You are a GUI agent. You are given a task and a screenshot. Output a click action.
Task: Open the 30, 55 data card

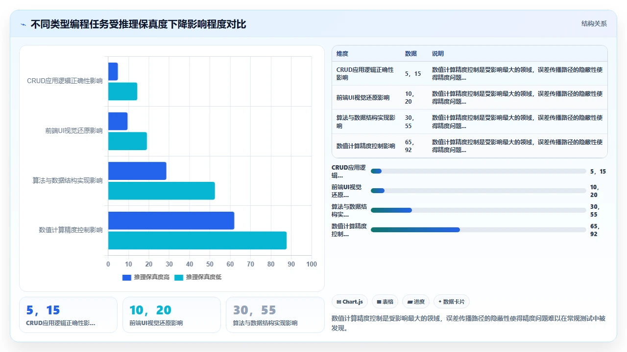coord(275,315)
